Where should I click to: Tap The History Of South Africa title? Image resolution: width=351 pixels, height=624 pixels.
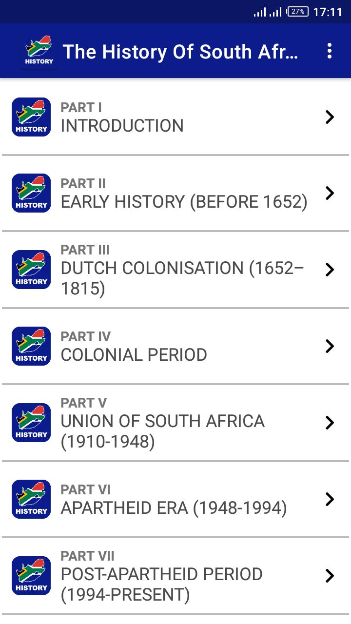click(x=180, y=52)
